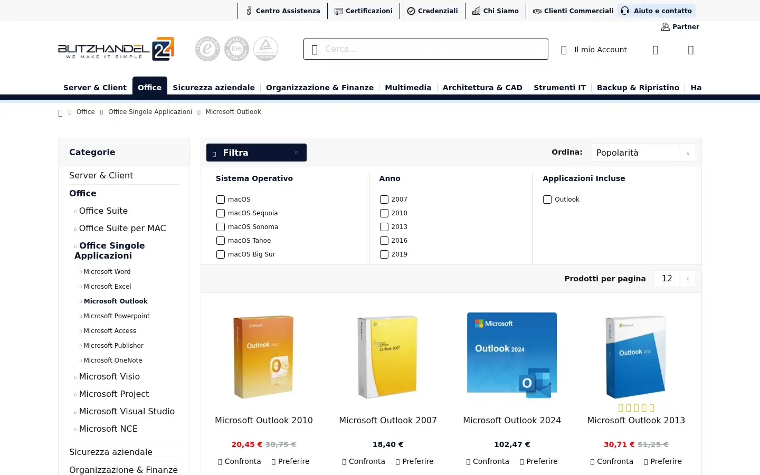
Task: Open the Sicurezza aziendale menu
Action: pos(214,88)
